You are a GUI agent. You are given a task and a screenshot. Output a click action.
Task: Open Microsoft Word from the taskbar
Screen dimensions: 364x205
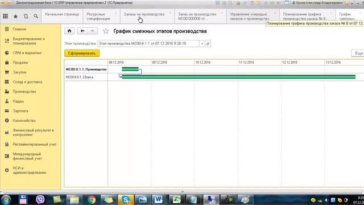pyautogui.click(x=159, y=200)
